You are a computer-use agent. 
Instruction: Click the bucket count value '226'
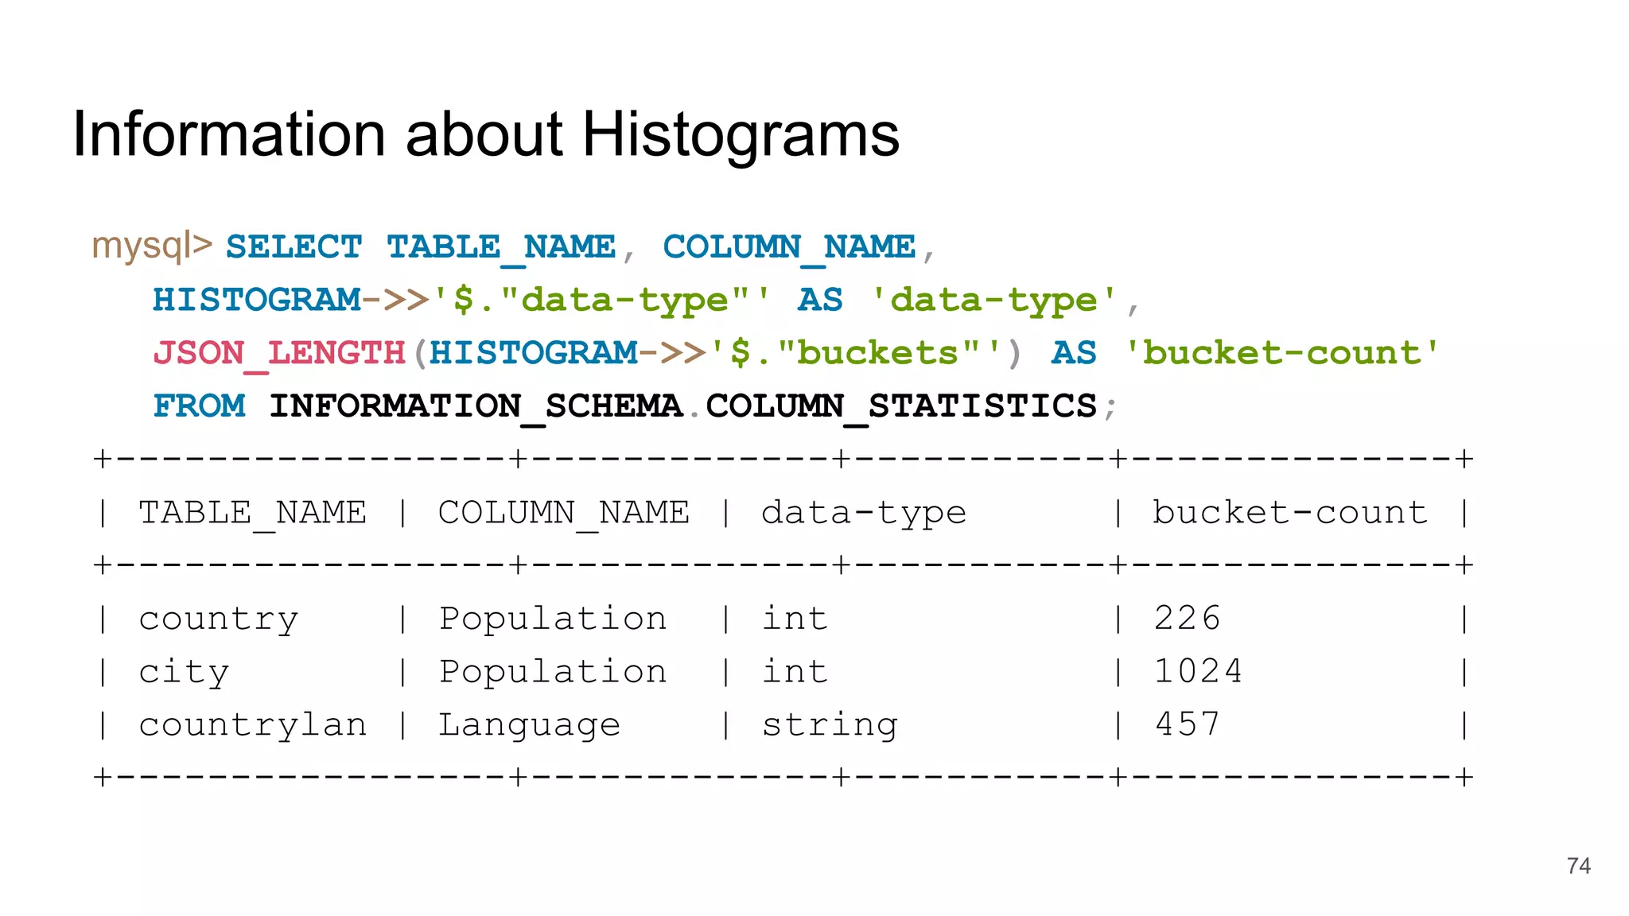coord(1187,618)
